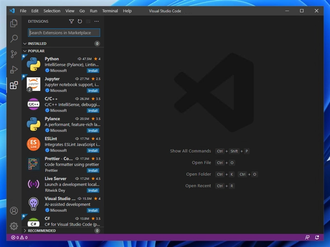Select the Extensions view icon
Viewport: 330px width, 247px height.
click(14, 85)
